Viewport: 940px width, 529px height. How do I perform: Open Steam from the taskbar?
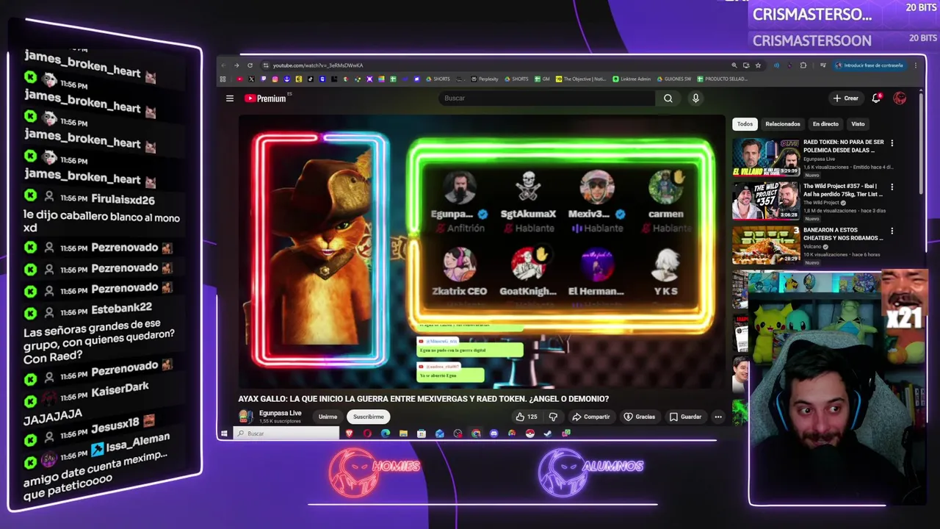(x=548, y=433)
